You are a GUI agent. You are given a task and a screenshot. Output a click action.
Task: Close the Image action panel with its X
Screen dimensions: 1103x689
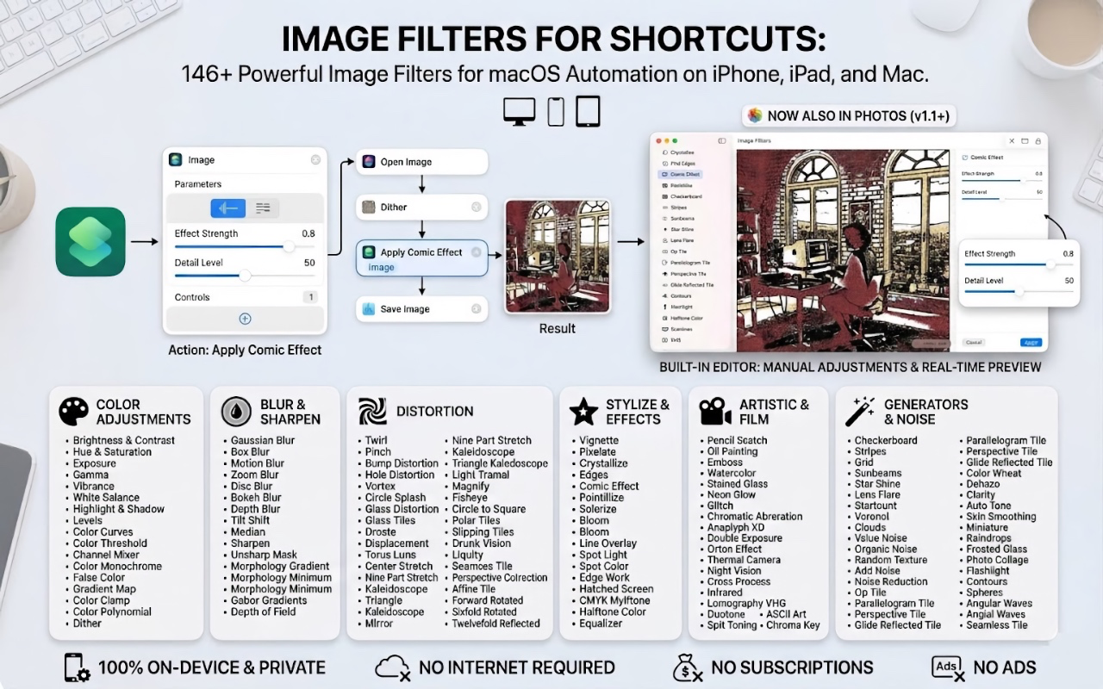pyautogui.click(x=315, y=160)
